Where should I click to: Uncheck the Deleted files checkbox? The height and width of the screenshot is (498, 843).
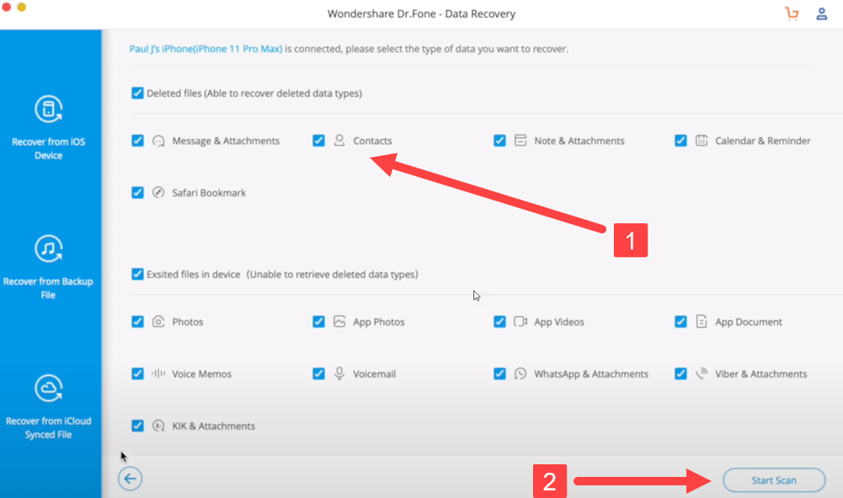[137, 93]
